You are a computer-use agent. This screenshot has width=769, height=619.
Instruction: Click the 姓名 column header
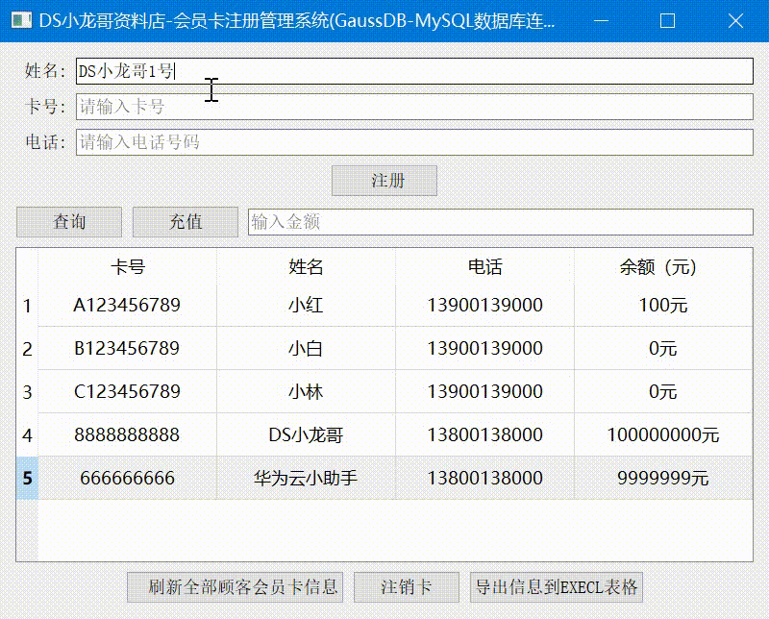tap(304, 267)
